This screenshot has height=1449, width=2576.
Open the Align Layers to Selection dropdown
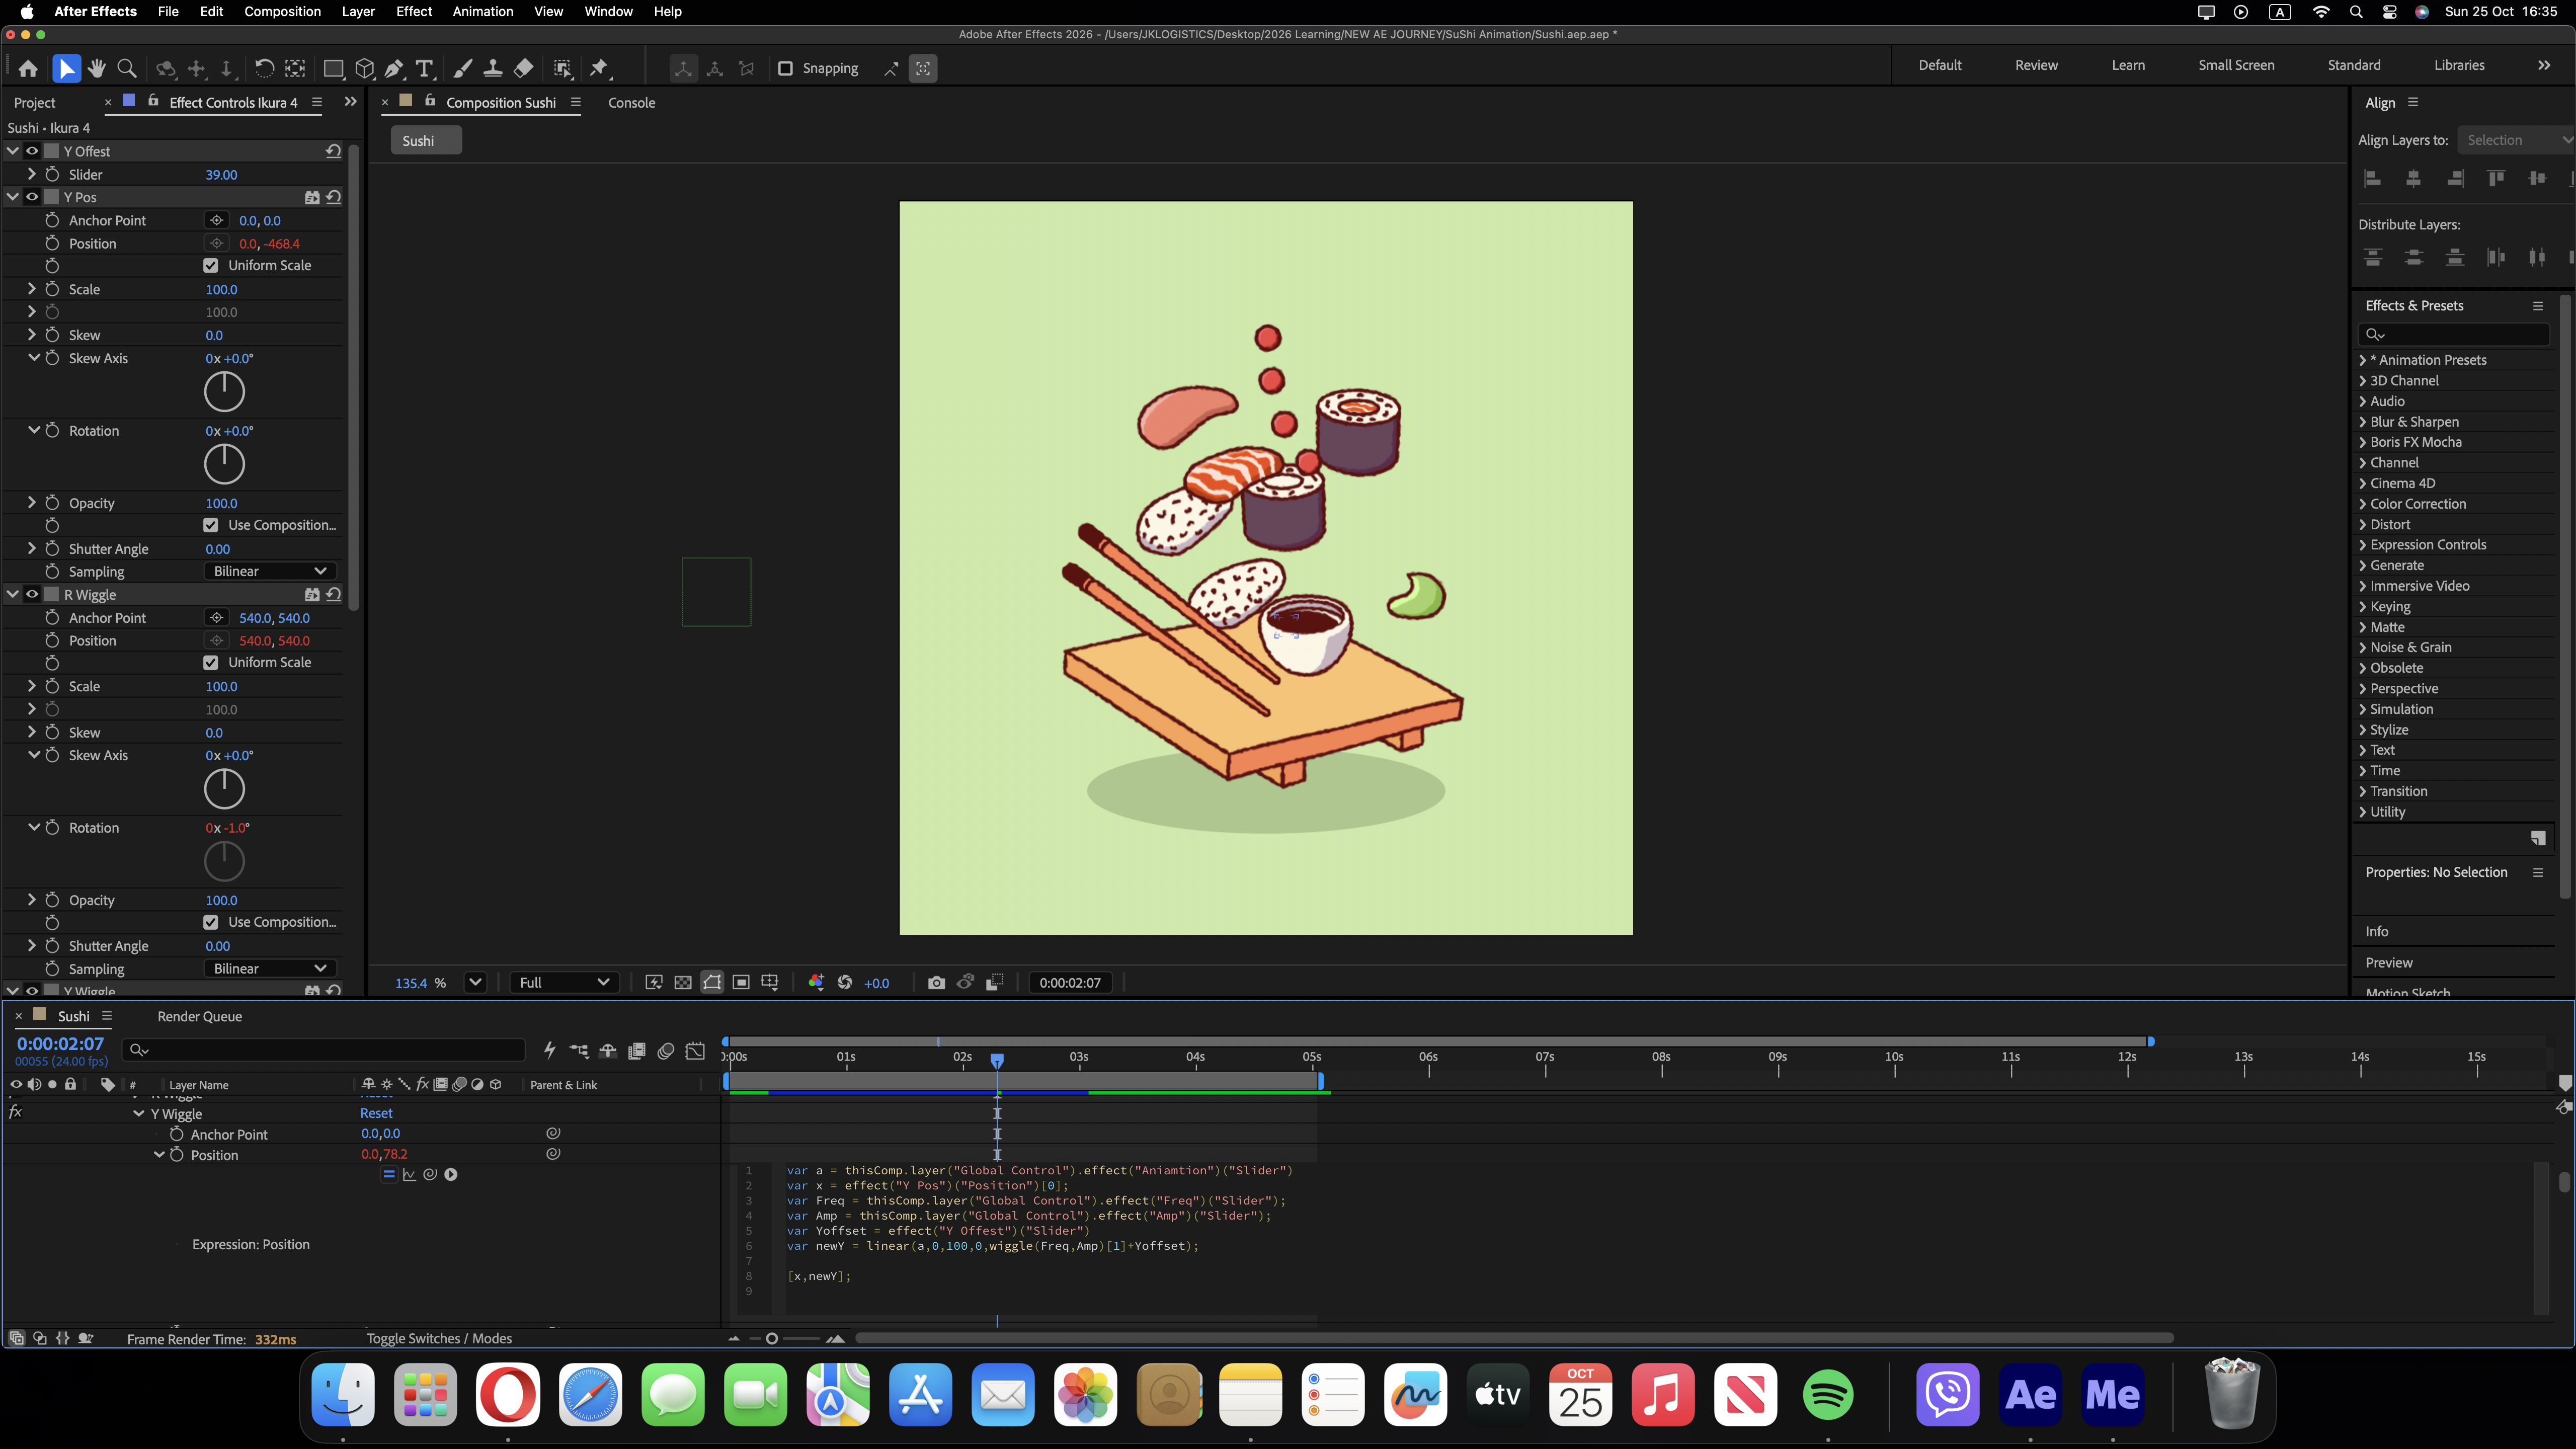click(x=2515, y=140)
